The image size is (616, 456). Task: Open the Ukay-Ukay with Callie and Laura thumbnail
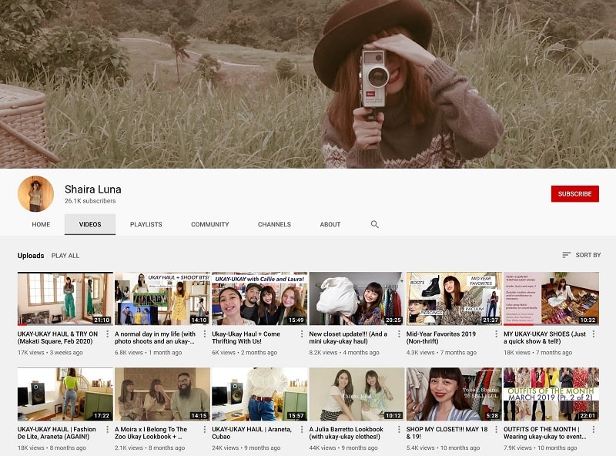point(259,299)
